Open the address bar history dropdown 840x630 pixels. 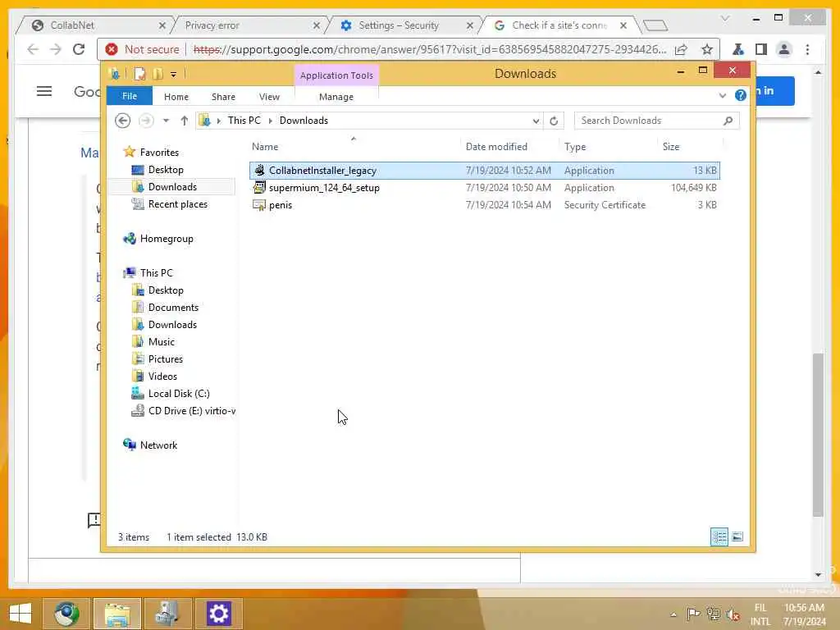coord(536,121)
